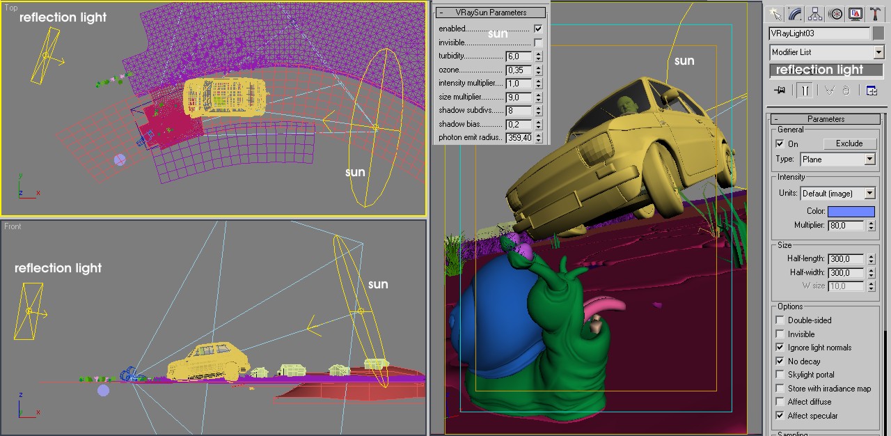Click the Half-width value field

click(847, 273)
